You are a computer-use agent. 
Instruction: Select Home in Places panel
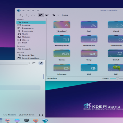pos(31,22)
